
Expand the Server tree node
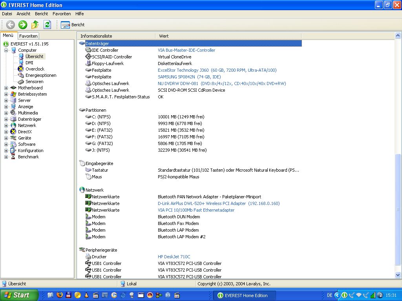point(6,100)
